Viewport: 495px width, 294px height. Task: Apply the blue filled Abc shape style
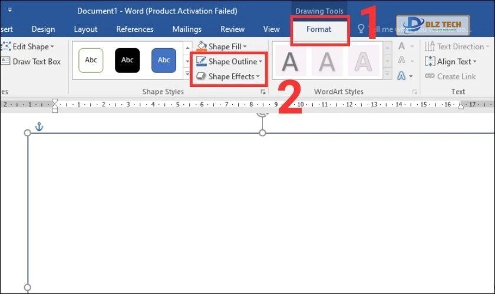point(164,60)
